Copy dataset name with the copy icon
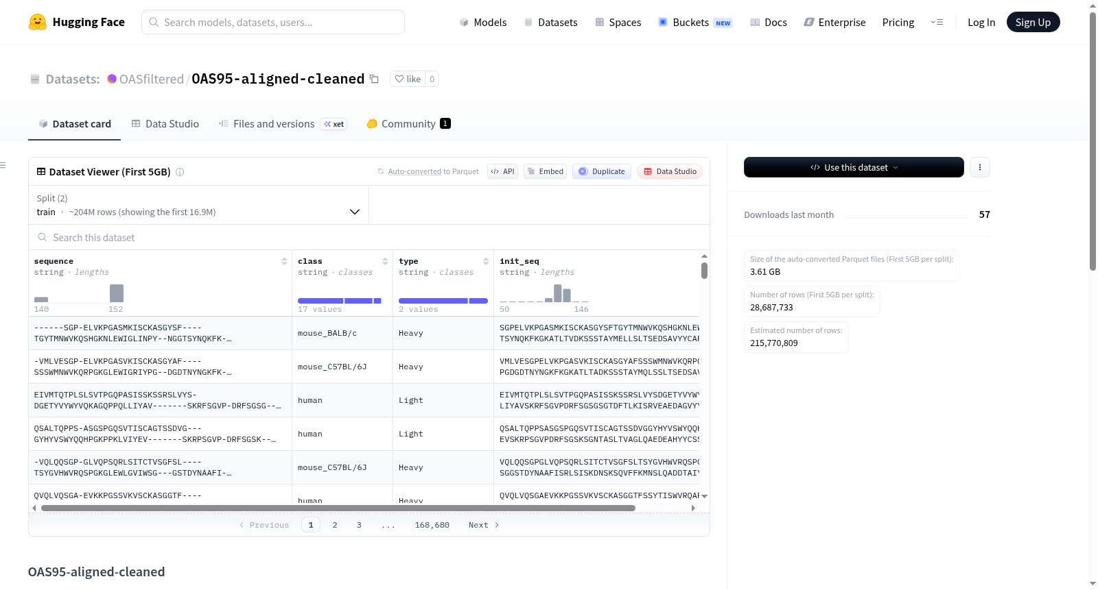Viewport: 1098px width, 590px height. point(374,79)
